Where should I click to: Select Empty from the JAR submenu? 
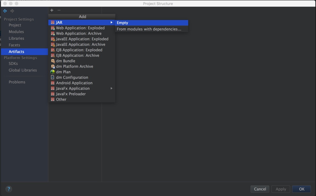pyautogui.click(x=123, y=23)
